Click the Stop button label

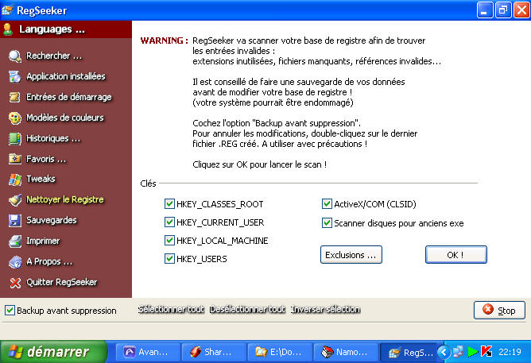[x=506, y=311]
